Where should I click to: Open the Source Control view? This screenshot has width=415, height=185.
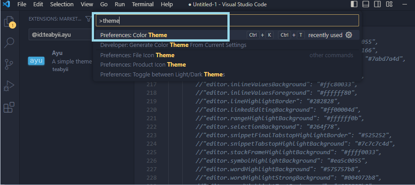[9, 64]
